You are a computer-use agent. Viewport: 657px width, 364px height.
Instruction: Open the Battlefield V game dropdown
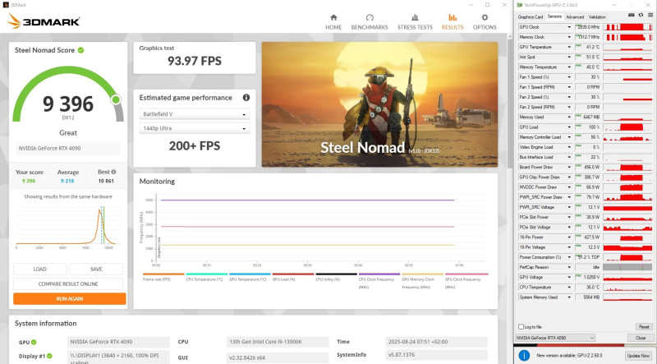pyautogui.click(x=195, y=114)
